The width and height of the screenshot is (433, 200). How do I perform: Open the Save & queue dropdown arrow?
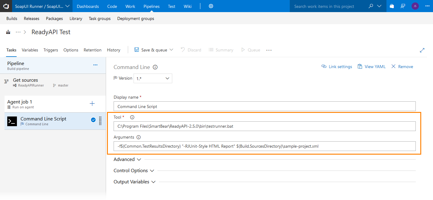click(172, 50)
